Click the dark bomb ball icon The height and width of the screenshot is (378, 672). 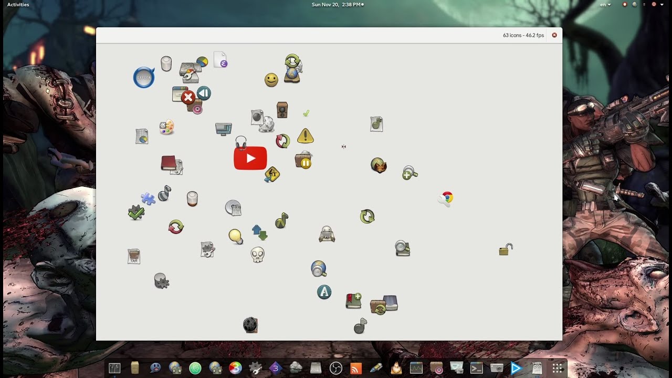250,324
